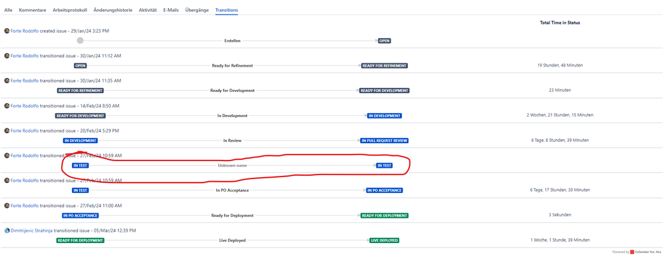Click 2 Wochen, 21 Stunden, 15 Minuten value
664x257 pixels.
pos(560,115)
